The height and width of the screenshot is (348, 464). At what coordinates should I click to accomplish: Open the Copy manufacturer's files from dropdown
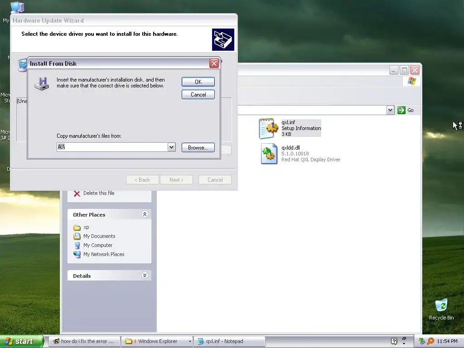tap(171, 147)
